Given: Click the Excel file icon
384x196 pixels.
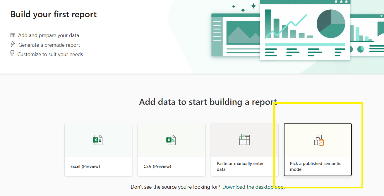Looking at the screenshot, I should 98,140.
